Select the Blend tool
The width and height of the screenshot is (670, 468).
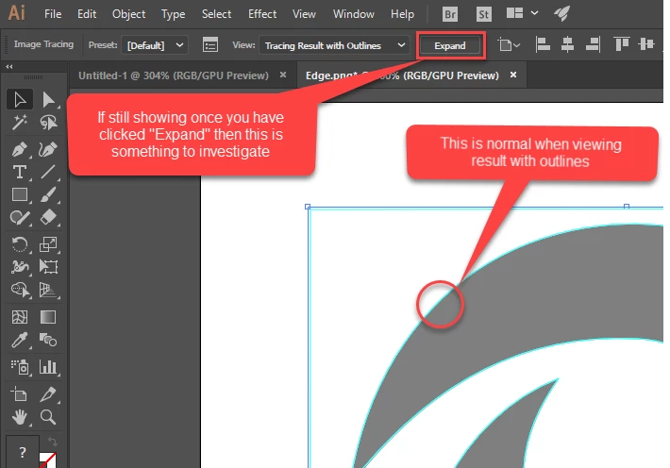tap(48, 341)
